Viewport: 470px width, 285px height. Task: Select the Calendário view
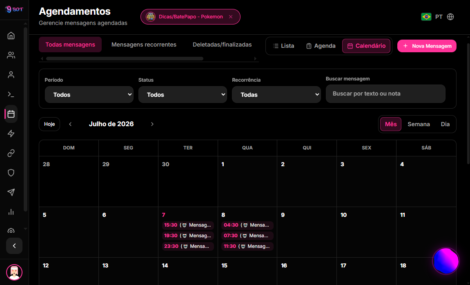[x=366, y=46]
